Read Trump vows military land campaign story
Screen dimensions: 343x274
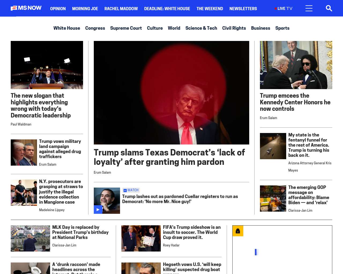pyautogui.click(x=60, y=149)
